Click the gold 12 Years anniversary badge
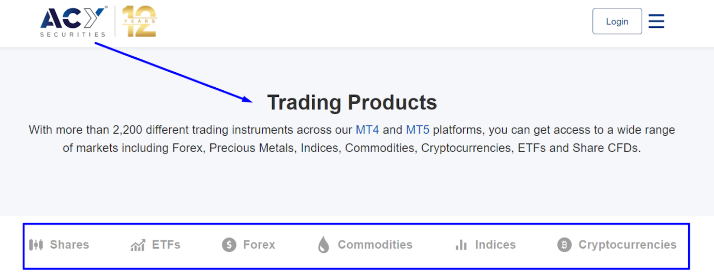Viewport: 714px width, 275px height. click(x=139, y=22)
